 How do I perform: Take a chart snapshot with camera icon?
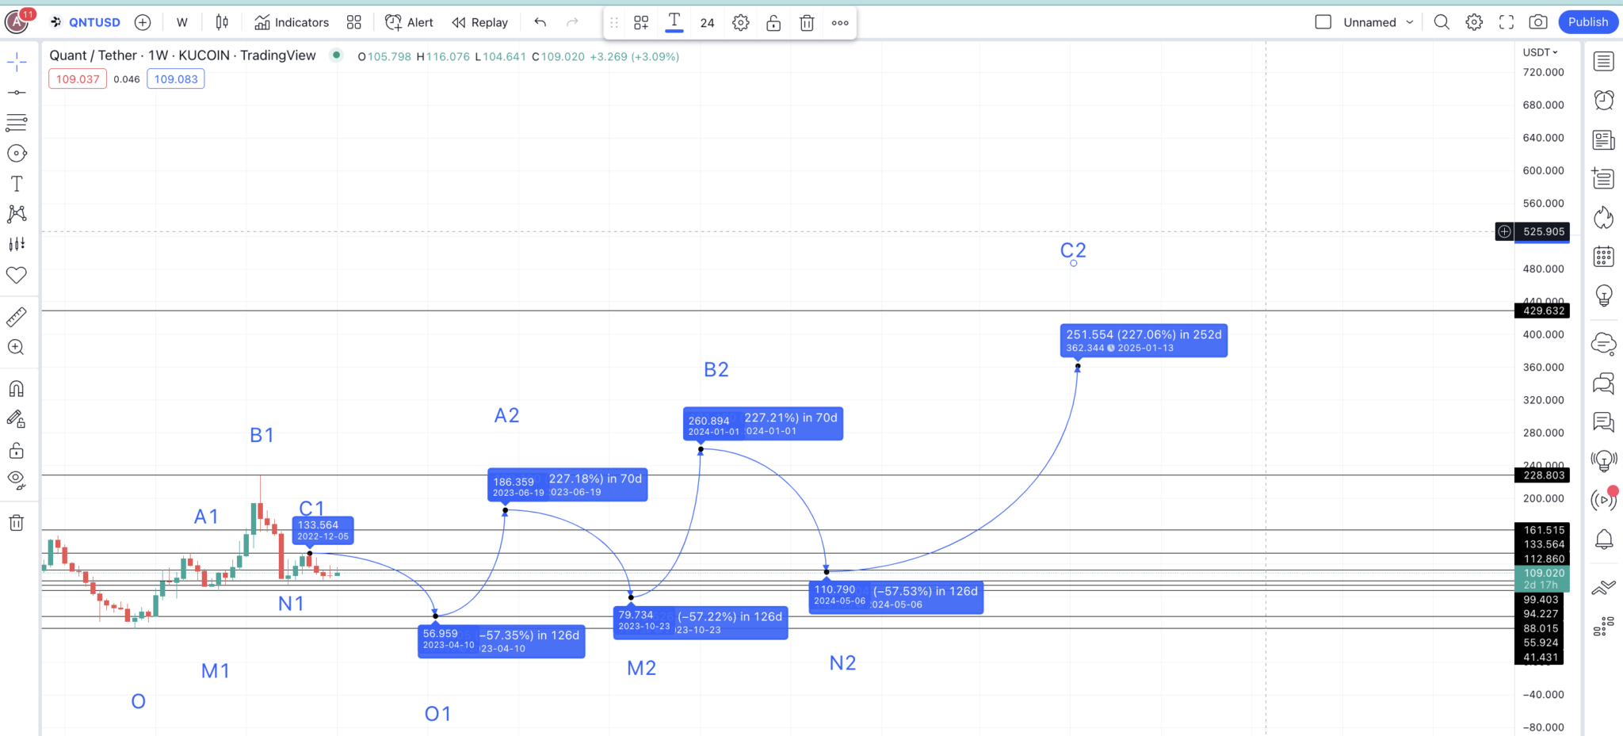tap(1537, 22)
